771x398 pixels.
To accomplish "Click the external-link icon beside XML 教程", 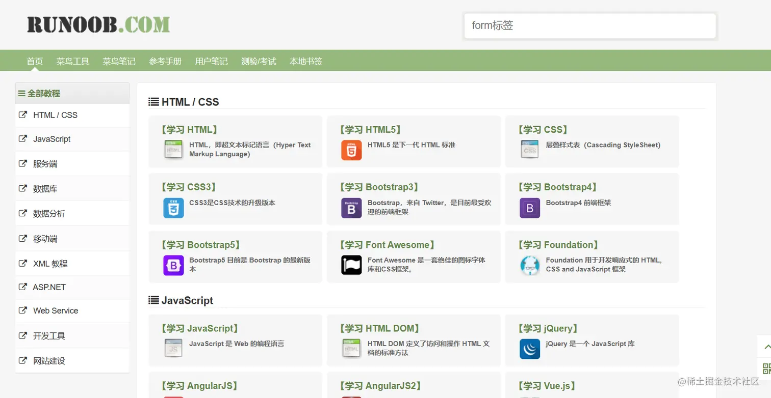I will (23, 263).
